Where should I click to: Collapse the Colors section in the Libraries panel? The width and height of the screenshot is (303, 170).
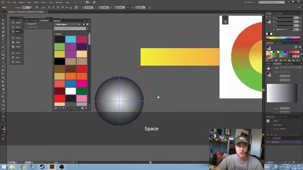pyautogui.click(x=55, y=34)
